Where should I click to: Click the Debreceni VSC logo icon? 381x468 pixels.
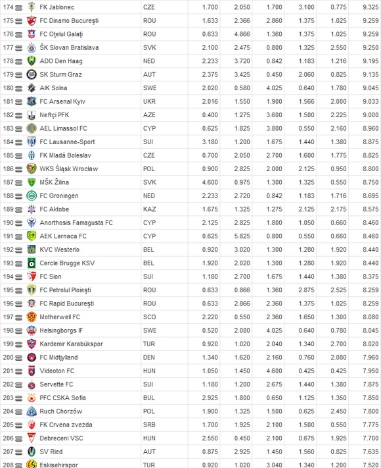32,438
